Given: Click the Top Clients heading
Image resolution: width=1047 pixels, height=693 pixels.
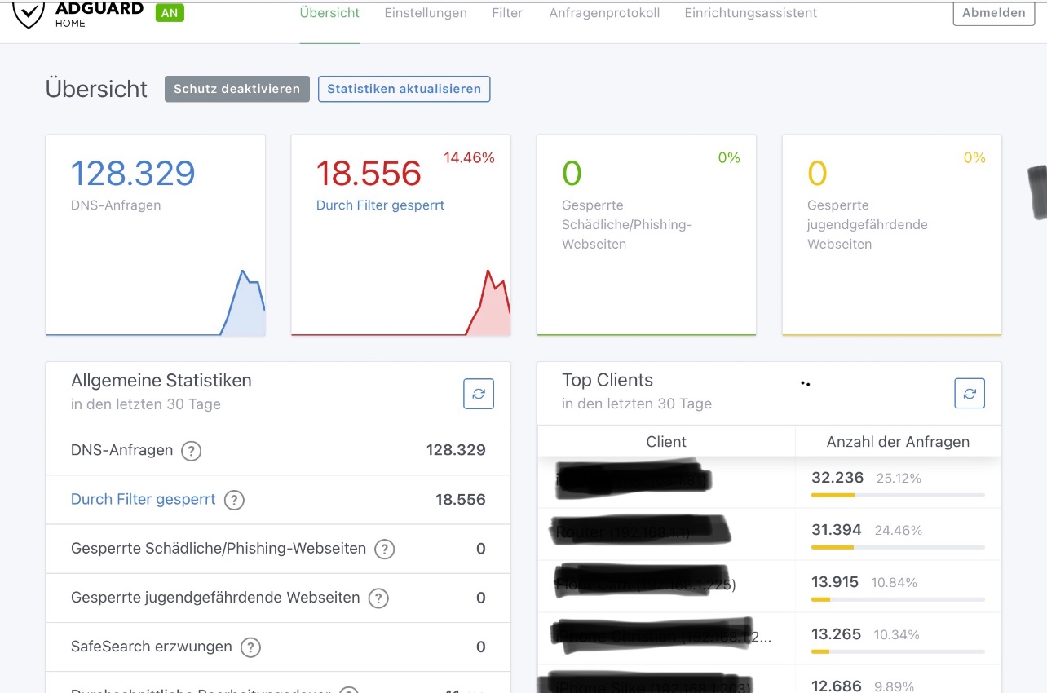Looking at the screenshot, I should pyautogui.click(x=607, y=380).
